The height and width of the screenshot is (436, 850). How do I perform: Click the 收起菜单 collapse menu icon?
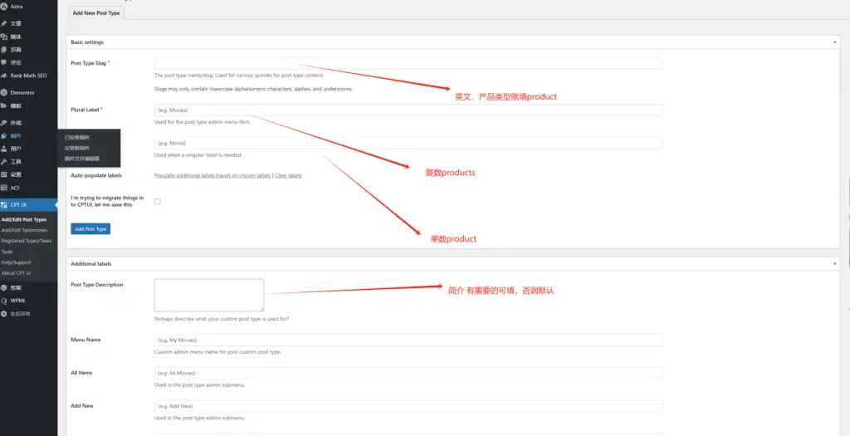tap(4, 313)
